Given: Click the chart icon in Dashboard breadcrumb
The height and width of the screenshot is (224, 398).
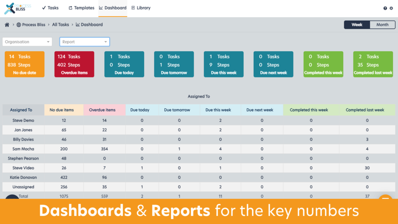Looking at the screenshot, I should (78, 24).
